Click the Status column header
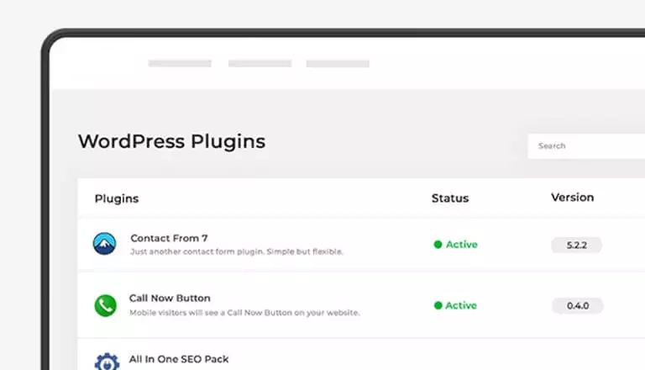The image size is (645, 370). tap(450, 198)
